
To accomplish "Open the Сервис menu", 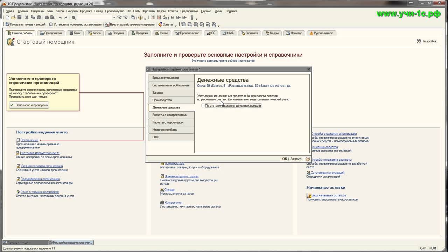I will (206, 11).
